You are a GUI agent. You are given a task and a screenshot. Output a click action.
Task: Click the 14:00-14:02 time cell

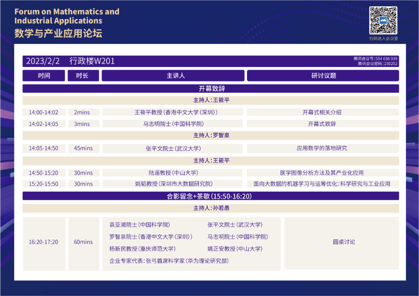coord(44,112)
